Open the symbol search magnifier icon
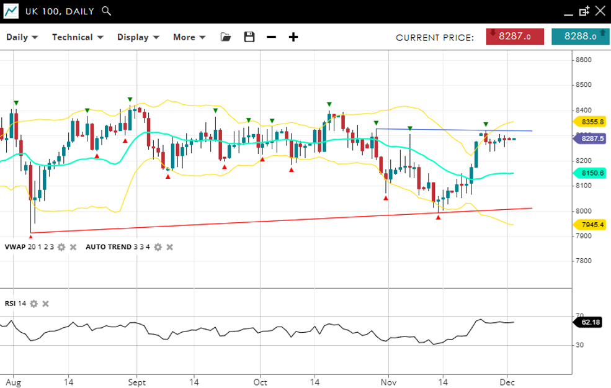 pos(107,11)
